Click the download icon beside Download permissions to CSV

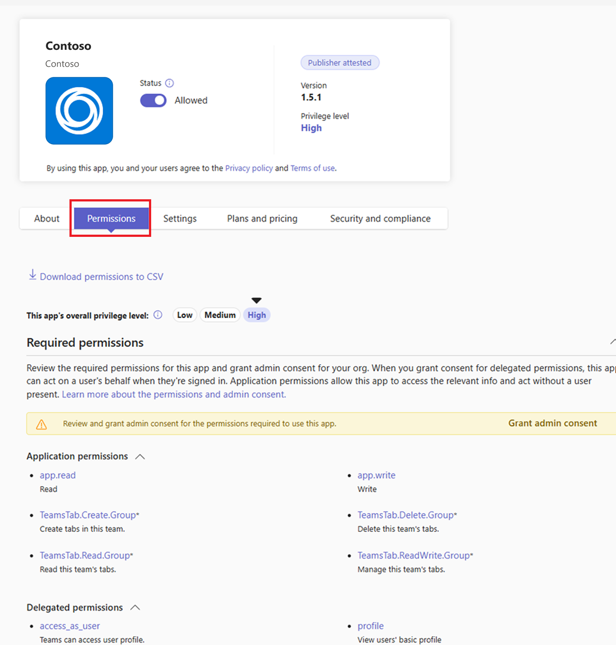(x=33, y=274)
